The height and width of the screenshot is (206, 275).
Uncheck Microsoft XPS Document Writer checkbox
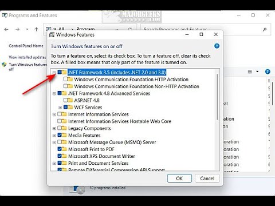[x=60, y=156]
